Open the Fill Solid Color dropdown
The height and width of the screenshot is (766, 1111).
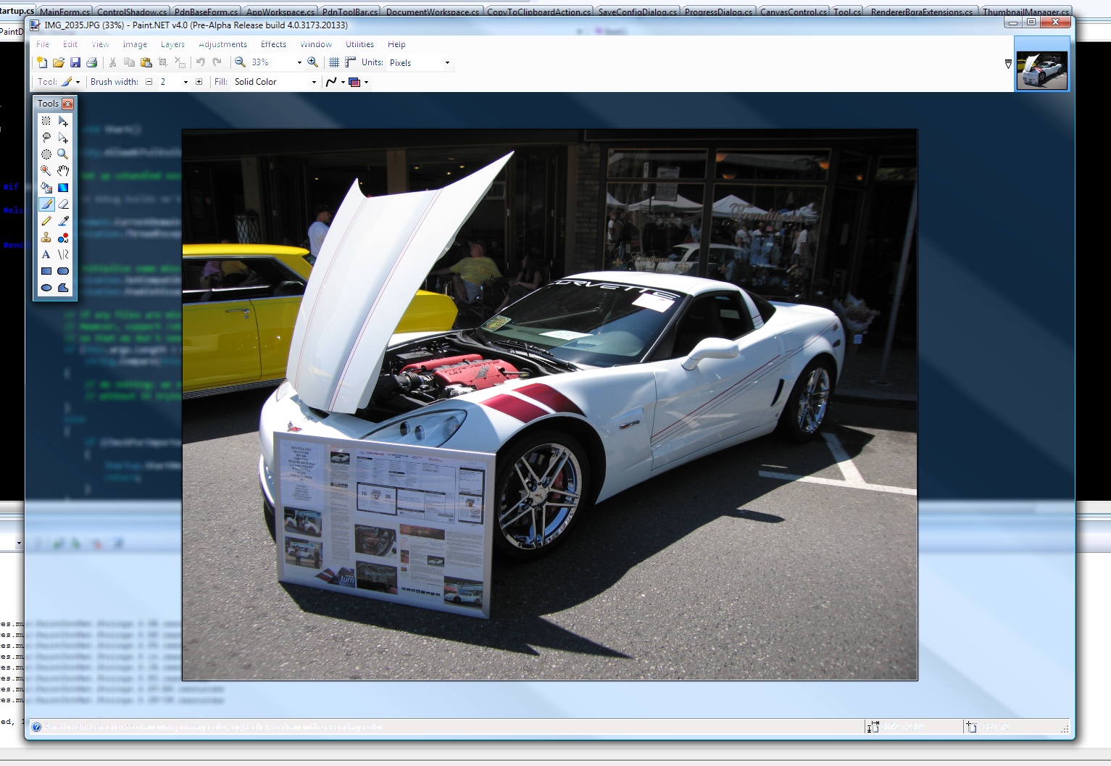tap(314, 82)
